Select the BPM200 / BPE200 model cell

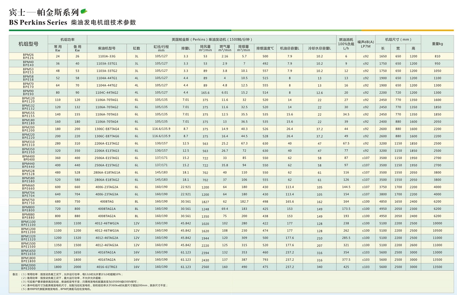pyautogui.click(x=28, y=129)
